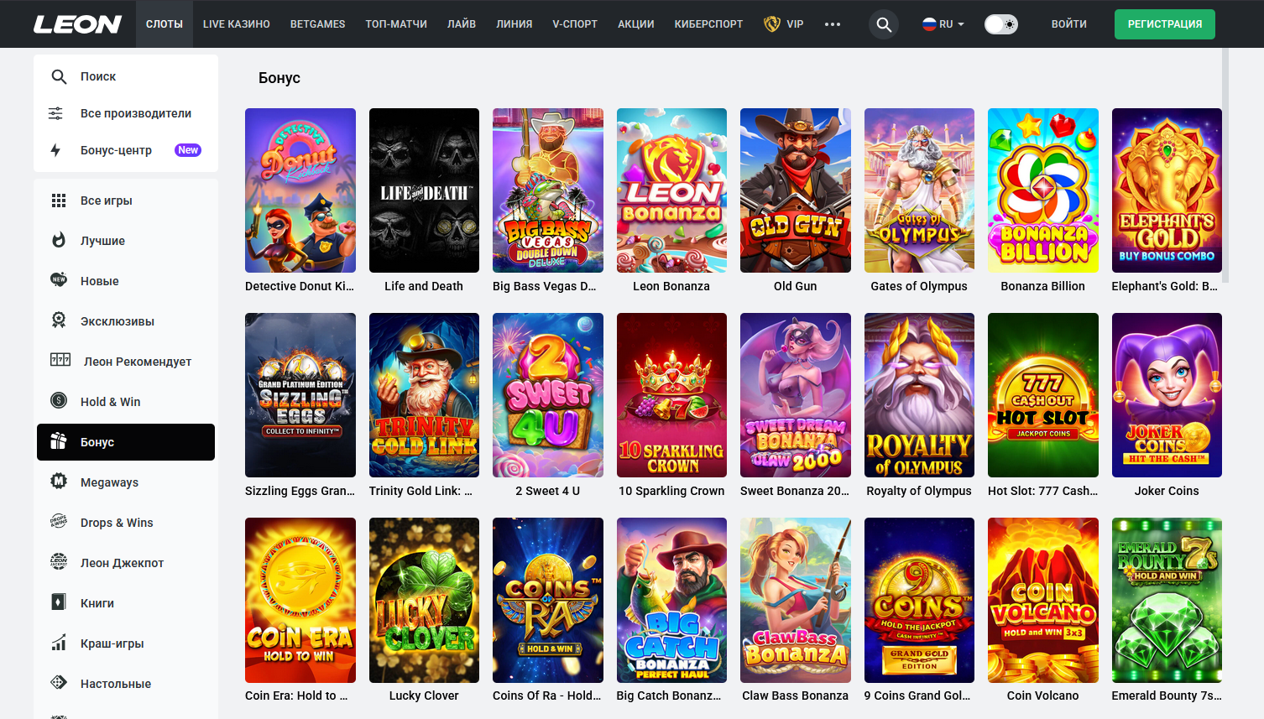This screenshot has height=719, width=1264.
Task: Open the three-dots more menu
Action: tap(833, 24)
